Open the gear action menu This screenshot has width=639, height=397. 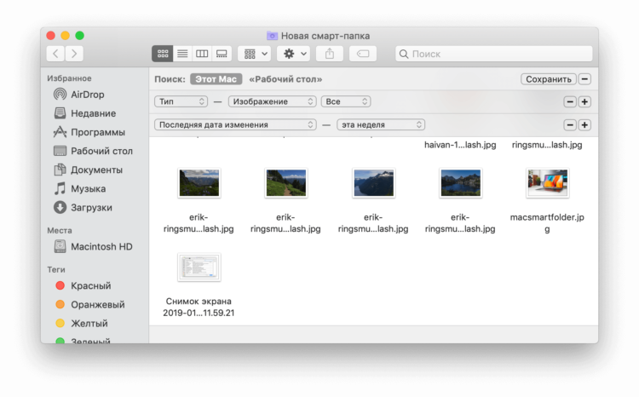(x=294, y=54)
